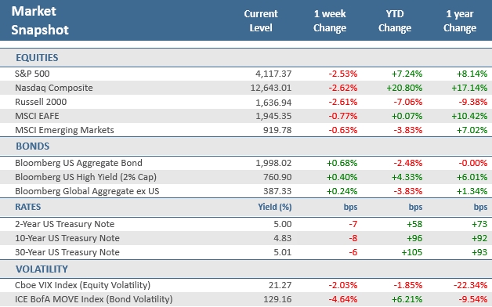The width and height of the screenshot is (492, 307).
Task: Click Aggregate Bond weekly change +0.68%
Action: [x=342, y=163]
